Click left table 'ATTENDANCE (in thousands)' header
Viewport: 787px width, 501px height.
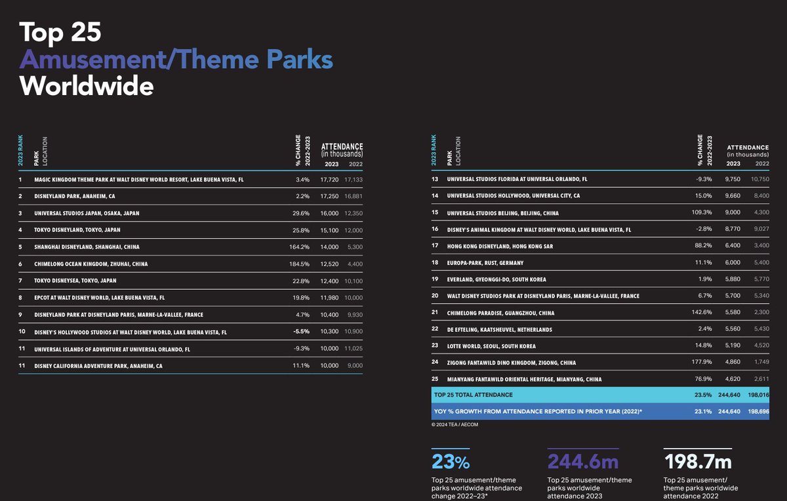click(x=342, y=150)
